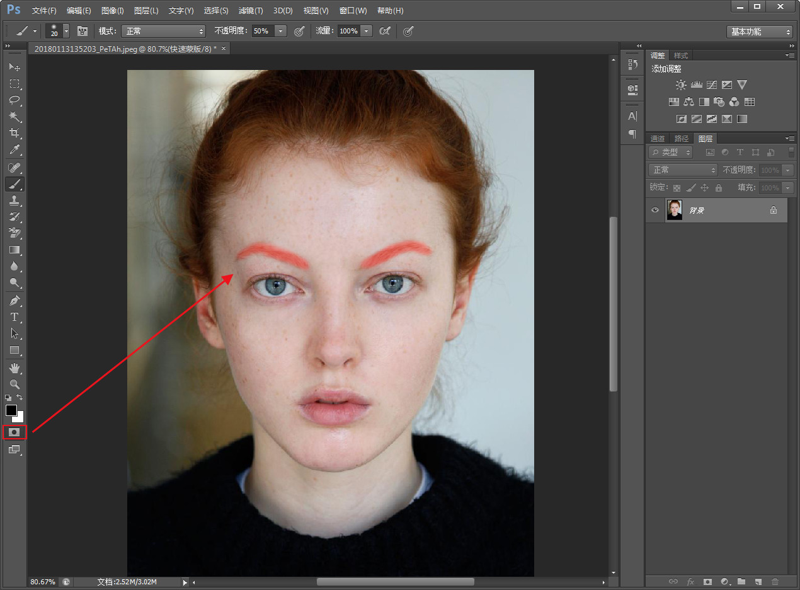This screenshot has width=800, height=590.
Task: Open the brush 模式 dropdown set to 正常
Action: point(163,31)
